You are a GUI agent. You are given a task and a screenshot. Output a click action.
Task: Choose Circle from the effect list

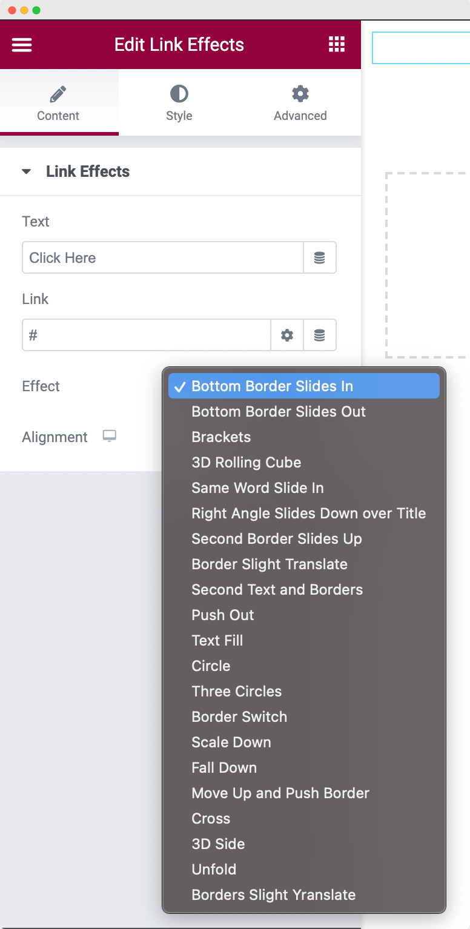pos(211,666)
